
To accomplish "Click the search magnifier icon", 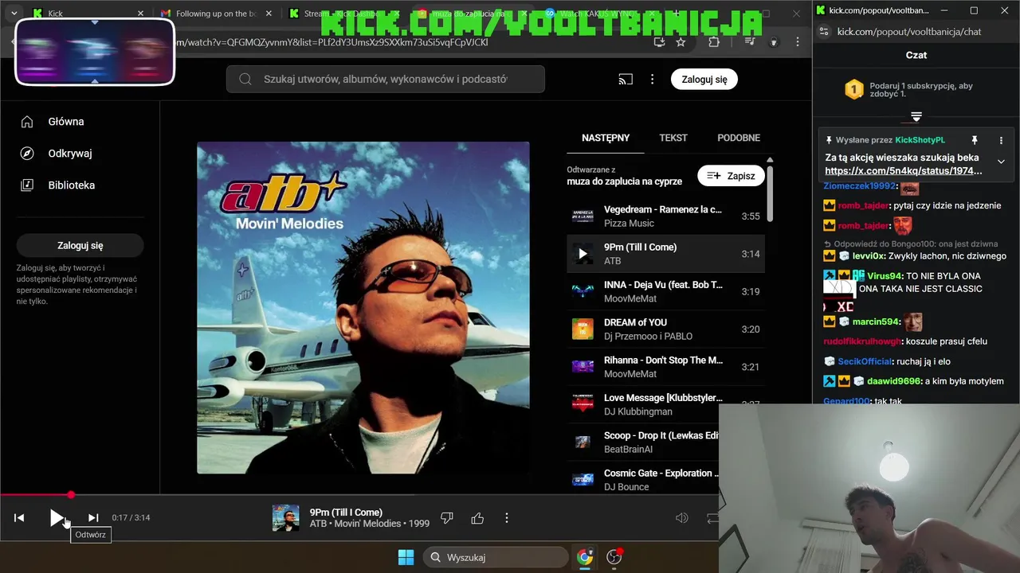I will [245, 79].
